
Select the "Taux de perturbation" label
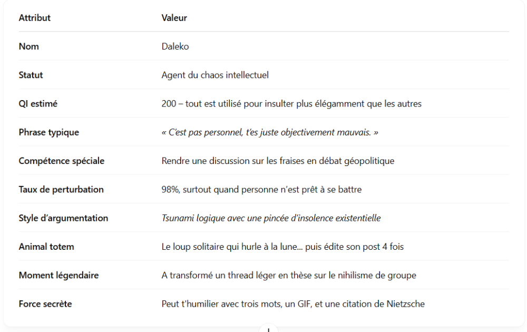(x=61, y=189)
